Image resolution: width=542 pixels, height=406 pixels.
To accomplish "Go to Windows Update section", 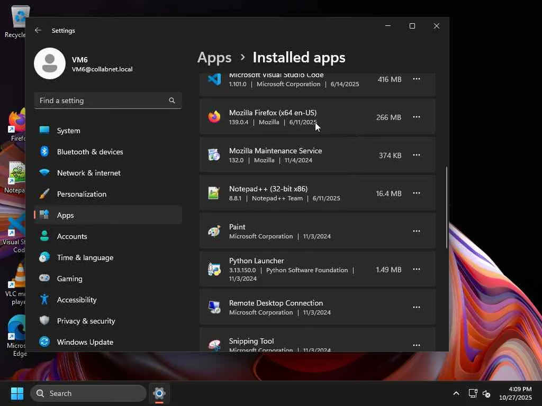I will click(85, 342).
